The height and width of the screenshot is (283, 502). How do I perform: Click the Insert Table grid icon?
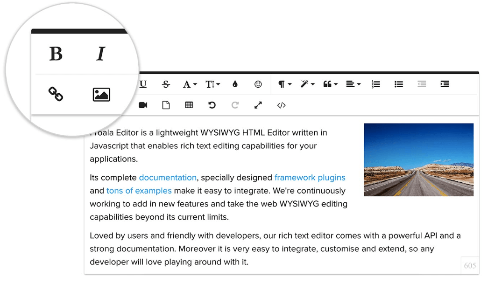[189, 105]
